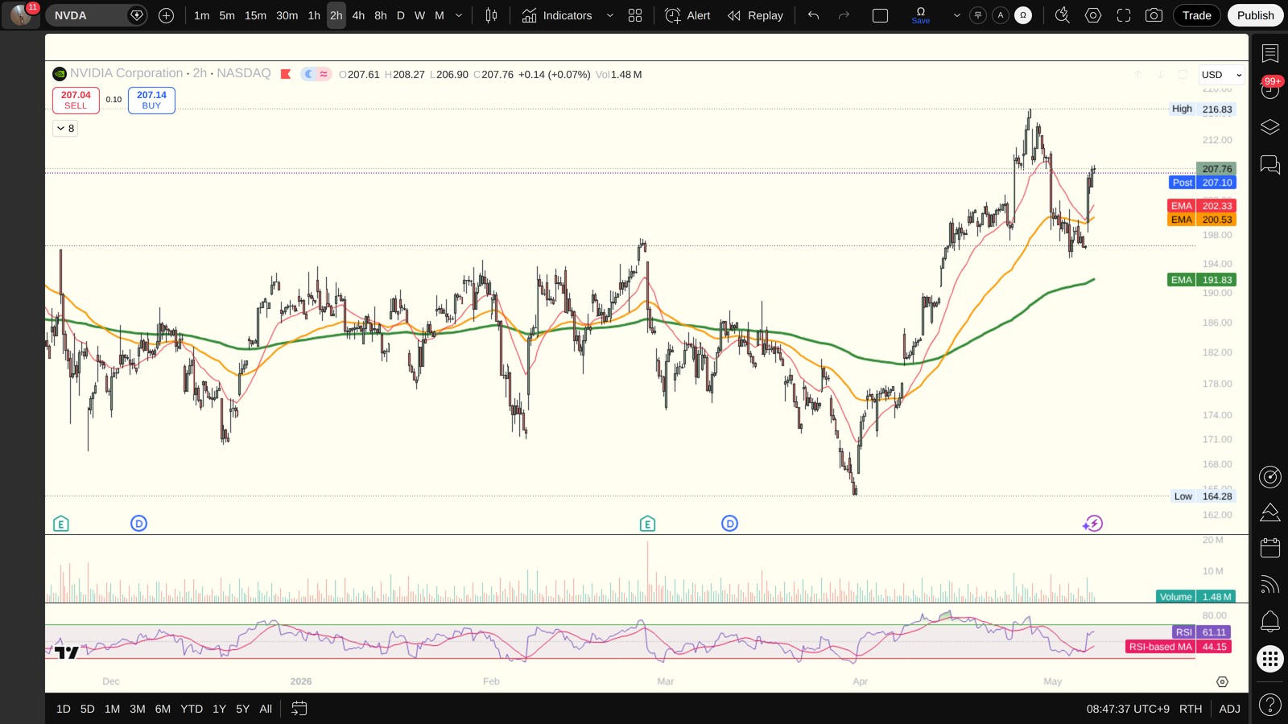Screen dimensions: 1288x724
Task: Switch to the 15m timeframe
Action: click(255, 15)
